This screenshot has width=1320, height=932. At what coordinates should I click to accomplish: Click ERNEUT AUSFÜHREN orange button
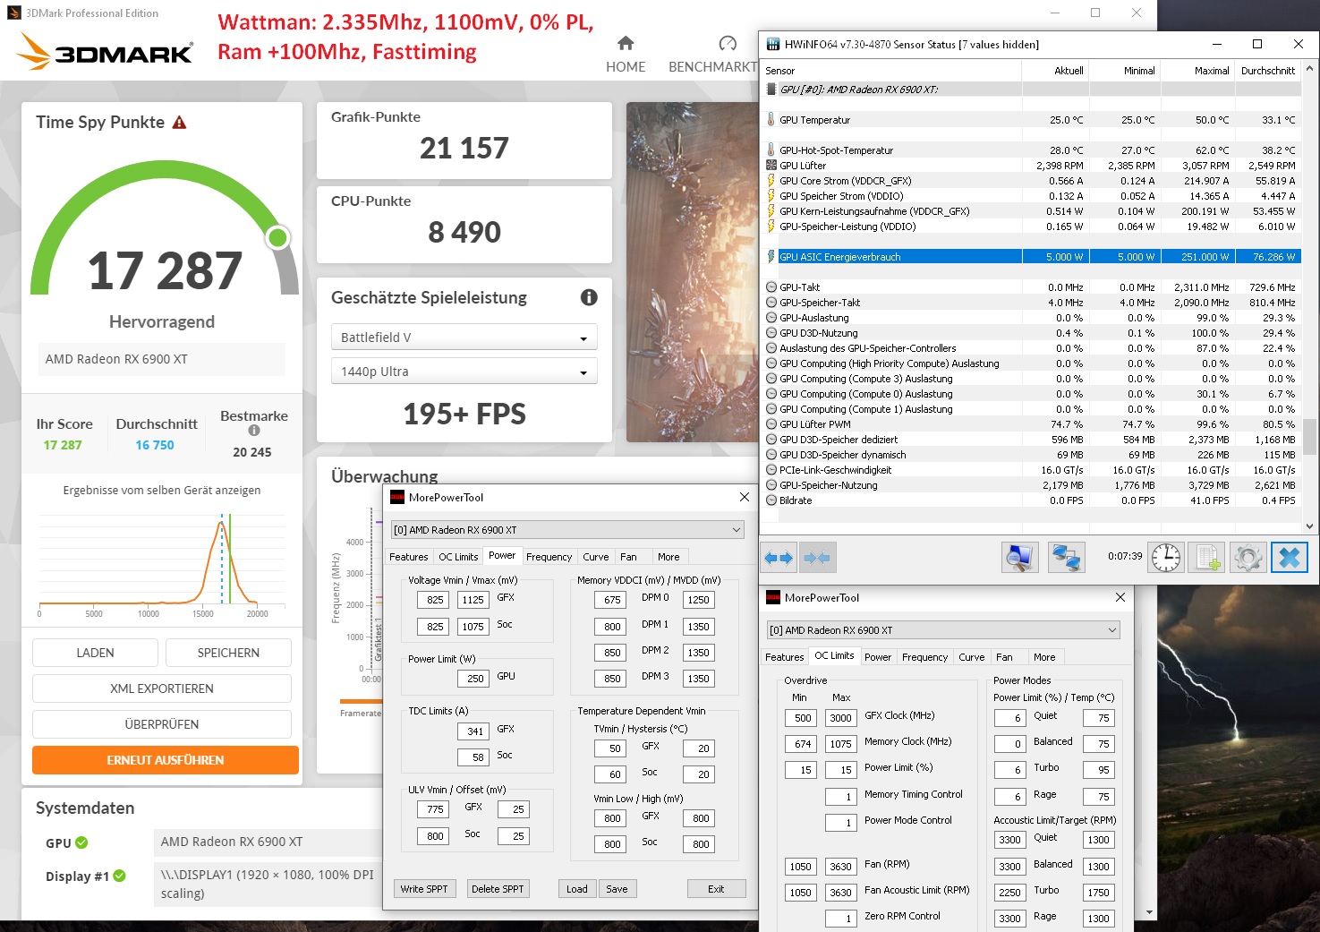pyautogui.click(x=166, y=760)
